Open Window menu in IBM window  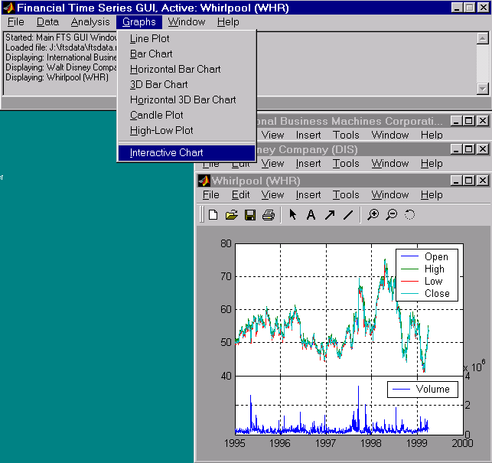(x=390, y=135)
